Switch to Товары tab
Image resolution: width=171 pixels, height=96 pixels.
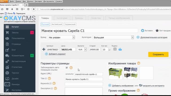coord(45,18)
